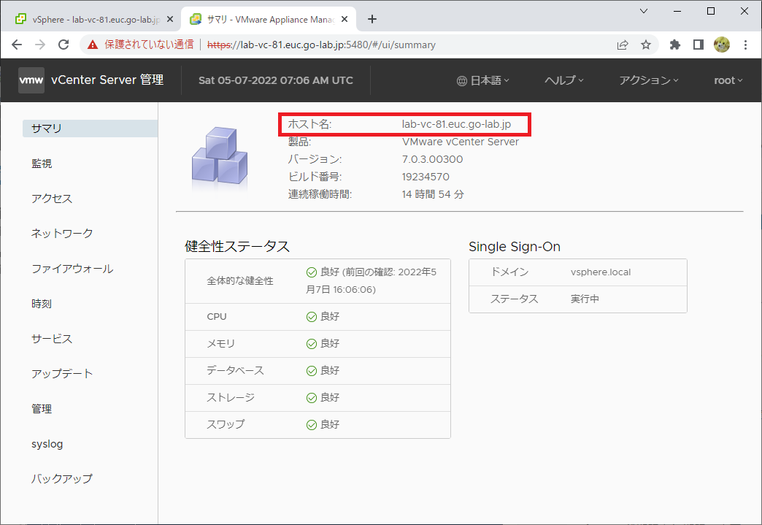
Task: Click the 保護されていない通信 security label
Action: tap(149, 45)
